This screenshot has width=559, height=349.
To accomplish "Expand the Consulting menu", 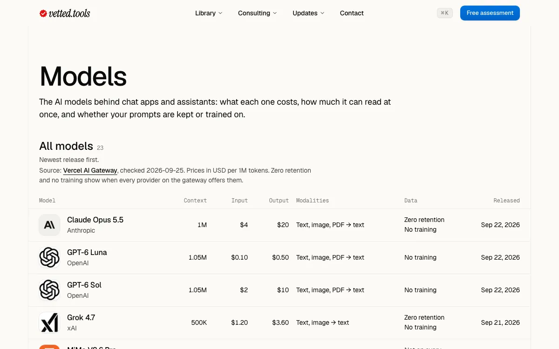I will point(257,13).
